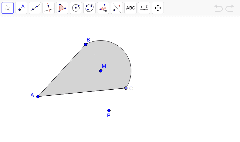Select the Perpendicular Line tool
Screen dimensions: 240x142
click(49, 8)
